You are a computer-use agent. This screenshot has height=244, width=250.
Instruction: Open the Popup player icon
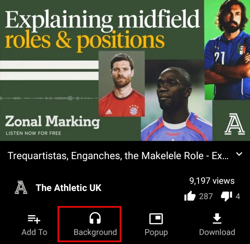[x=156, y=219]
